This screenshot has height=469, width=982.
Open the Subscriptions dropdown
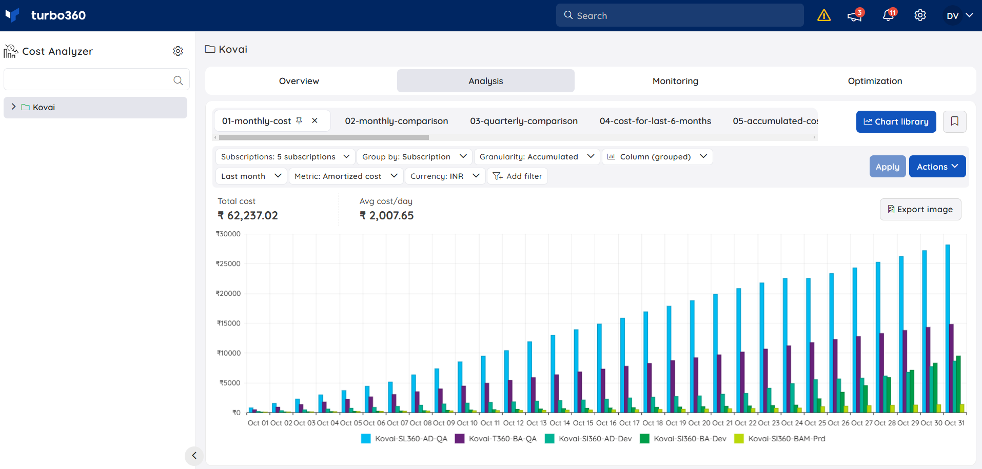coord(285,156)
